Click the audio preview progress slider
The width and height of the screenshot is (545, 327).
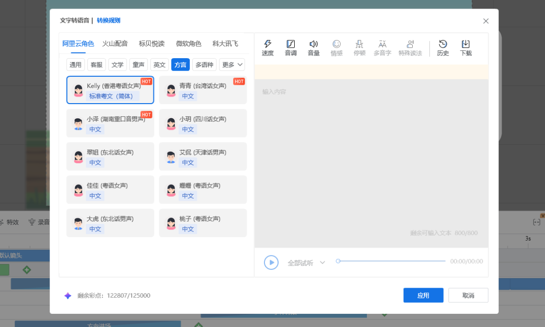click(392, 261)
